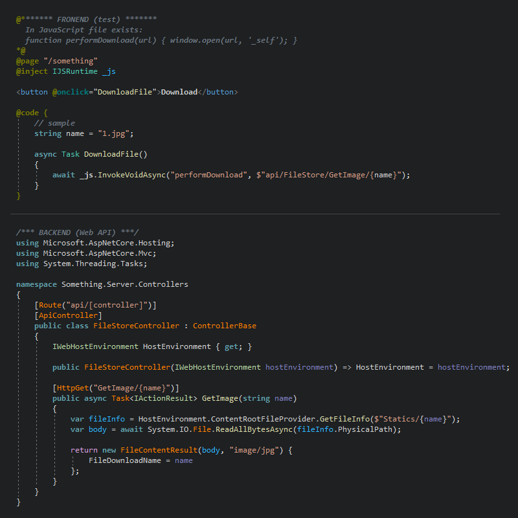Click the 'Statics/{name}' interpolated string
This screenshot has height=518, width=518.
[x=414, y=419]
